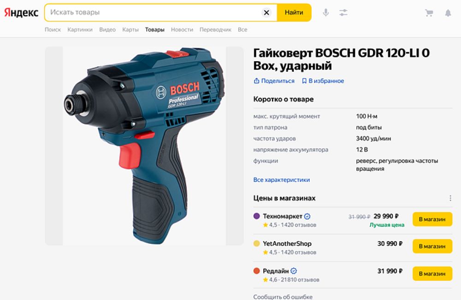Click Сообщить об ошибке link

click(283, 297)
